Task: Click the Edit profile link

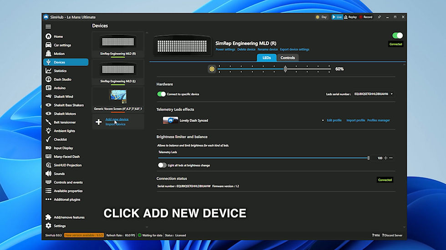Action: click(334, 121)
